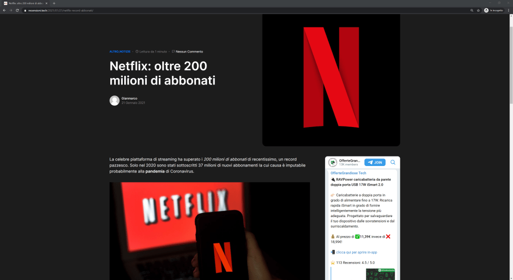Open a new browser tab
Viewport: 513px width, 280px height.
(54, 3)
